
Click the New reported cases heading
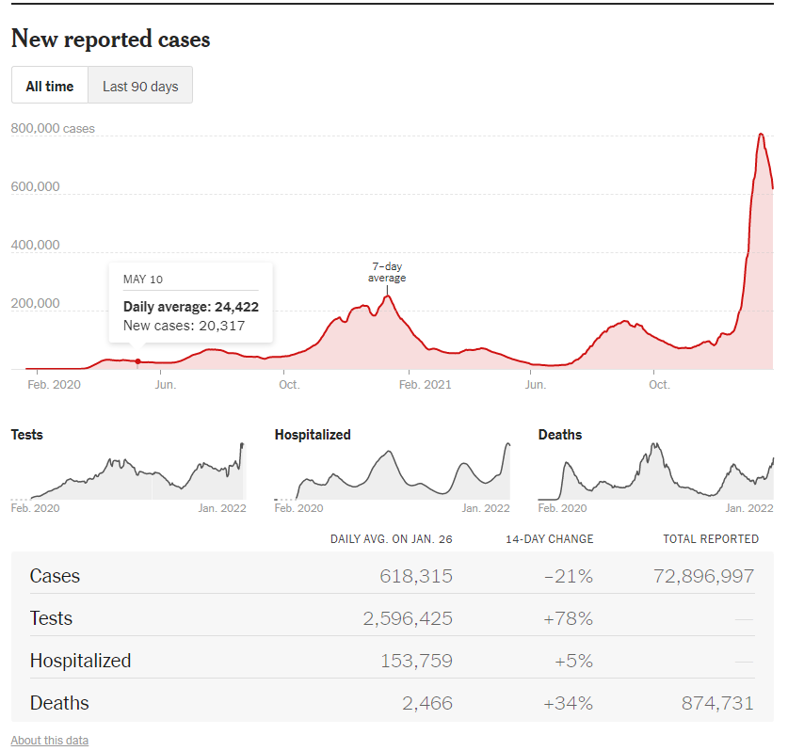pos(110,40)
